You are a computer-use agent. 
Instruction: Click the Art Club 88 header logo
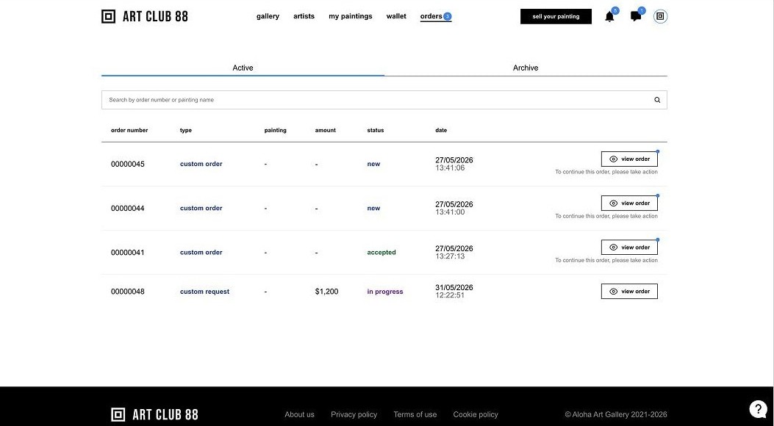145,16
